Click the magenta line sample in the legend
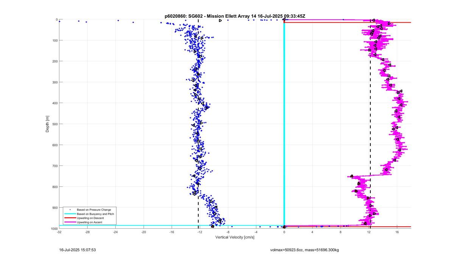The width and height of the screenshot is (454, 257). coord(70,223)
